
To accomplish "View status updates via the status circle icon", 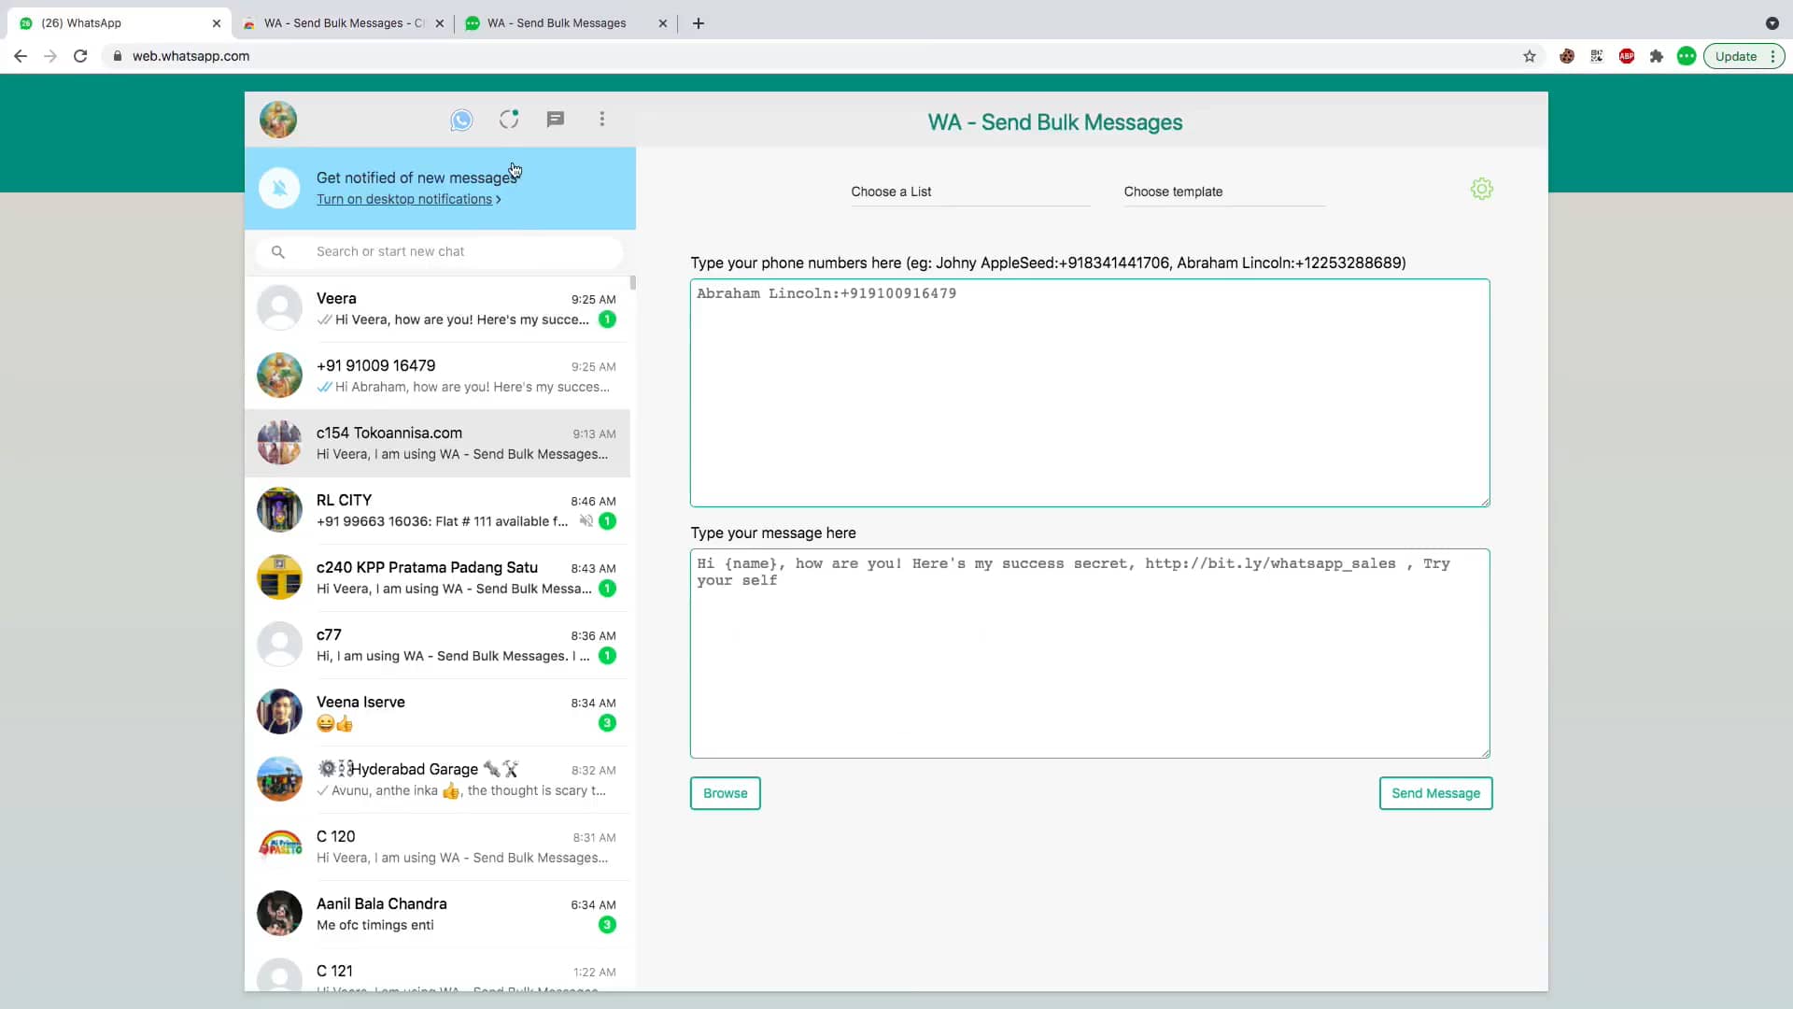I will (508, 120).
